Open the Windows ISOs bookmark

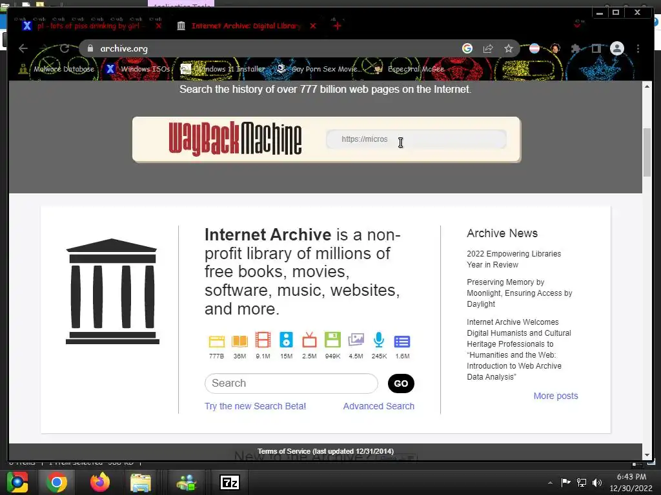click(x=138, y=68)
